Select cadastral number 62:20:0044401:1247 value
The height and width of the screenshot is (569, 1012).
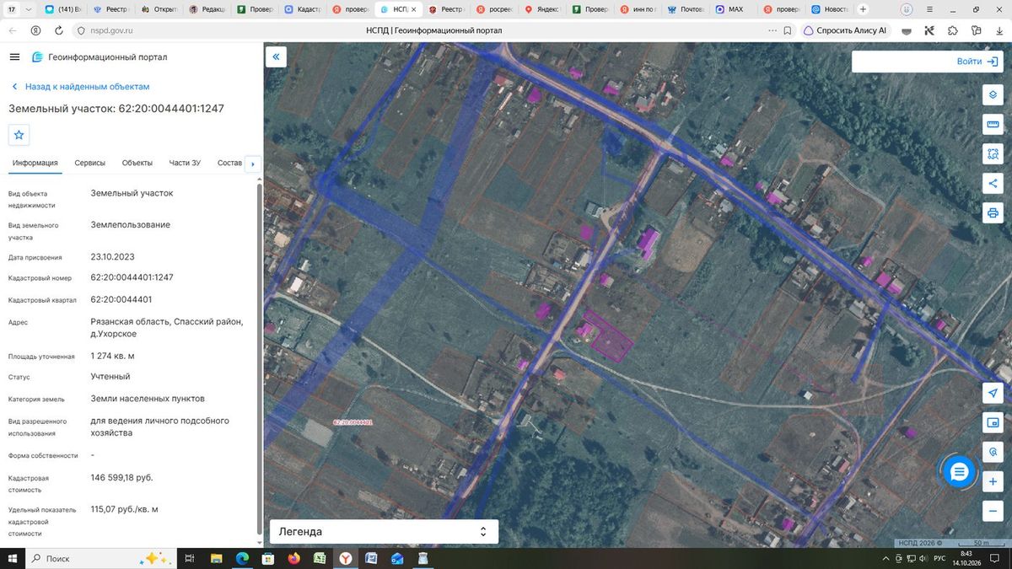click(132, 277)
